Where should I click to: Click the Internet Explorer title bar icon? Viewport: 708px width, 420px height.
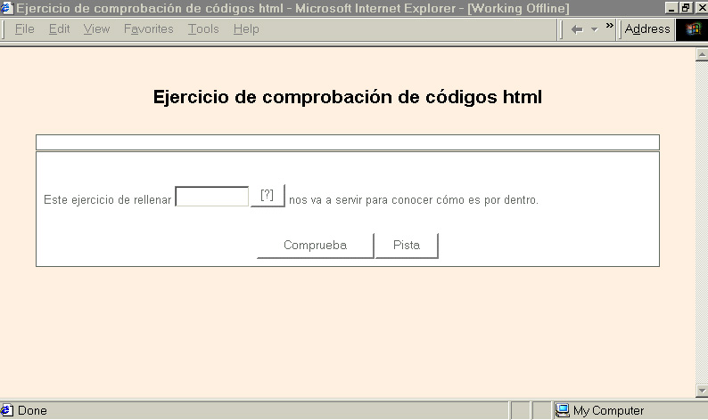pyautogui.click(x=7, y=7)
